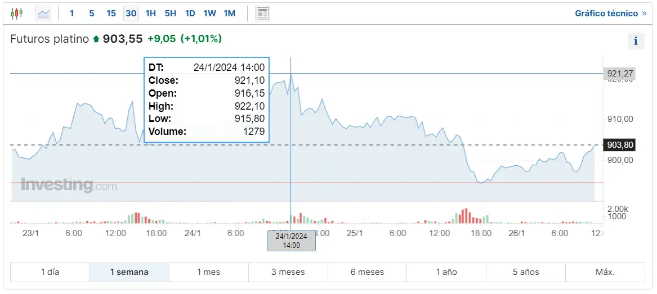Switch to candlestick chart type
The height and width of the screenshot is (294, 657).
click(x=17, y=13)
